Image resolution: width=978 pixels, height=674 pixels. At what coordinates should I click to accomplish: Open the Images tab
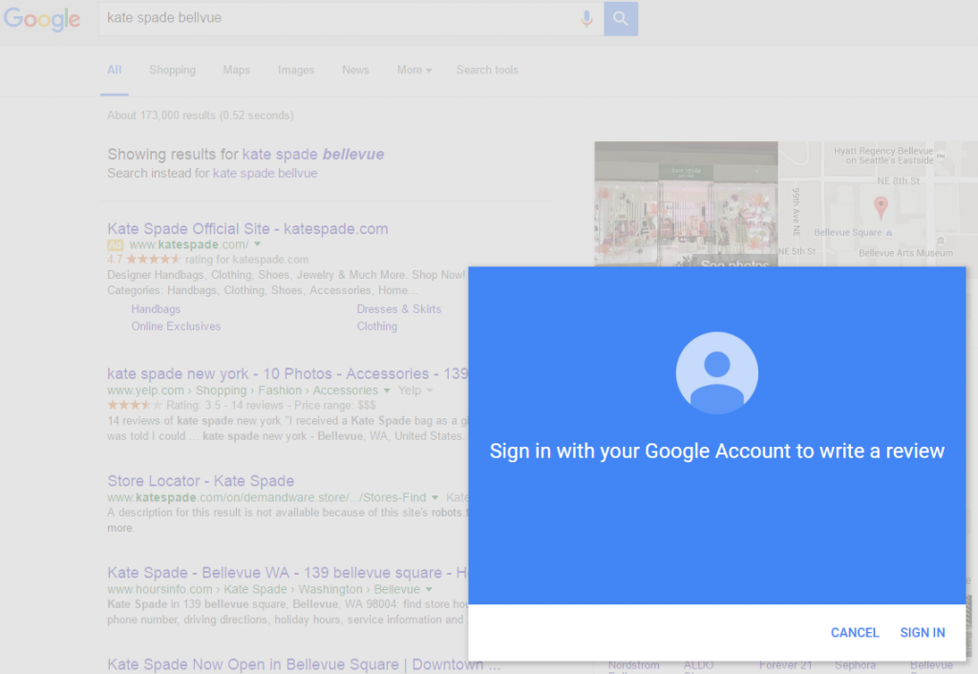[296, 70]
